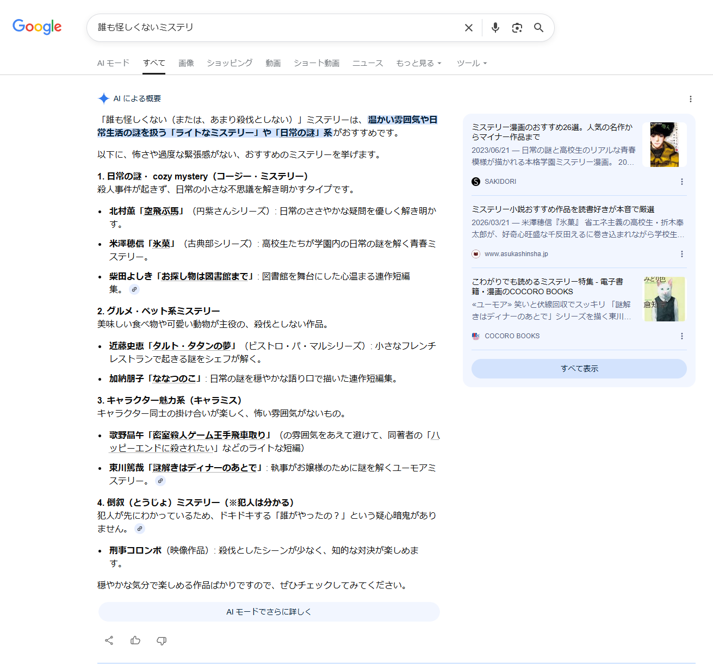Give thumbs up to AI overview
This screenshot has width=713, height=664.
click(x=135, y=640)
